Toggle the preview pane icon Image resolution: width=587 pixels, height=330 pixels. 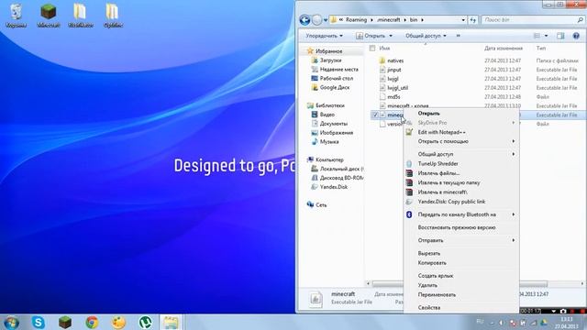tap(560, 36)
